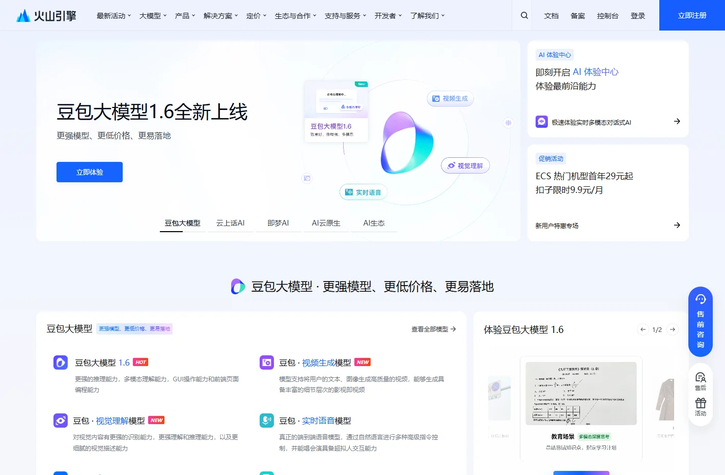The image size is (725, 475).
Task: Click the 视觉理解 bubble in banner
Action: pos(465,165)
